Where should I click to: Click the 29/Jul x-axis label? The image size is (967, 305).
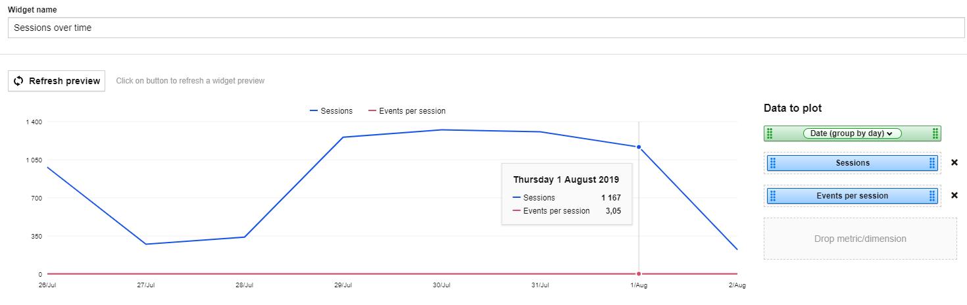pos(343,285)
